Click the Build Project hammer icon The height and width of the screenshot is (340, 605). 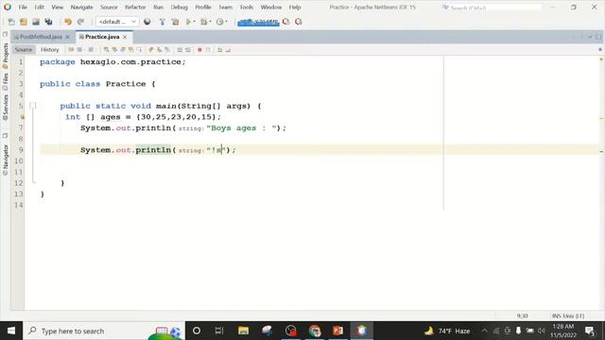[x=162, y=22]
